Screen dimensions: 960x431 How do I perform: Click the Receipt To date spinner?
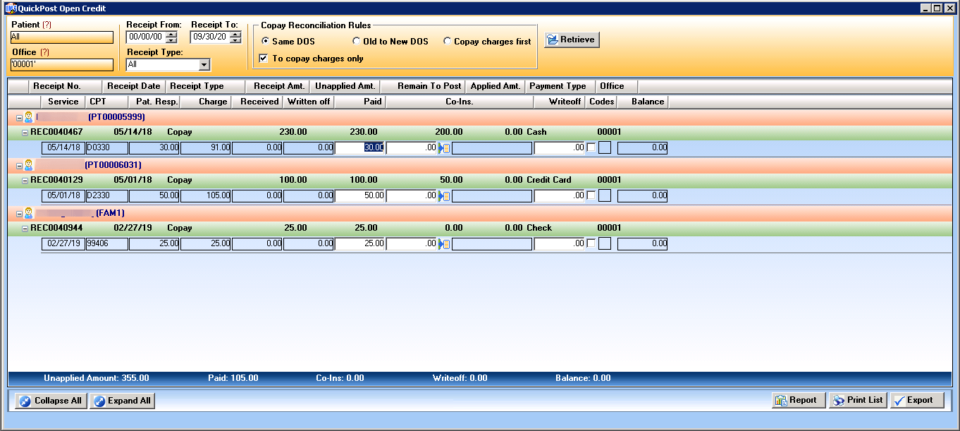235,37
